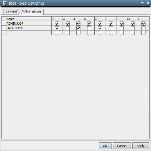The image size is (151, 151).
Task: Uncheck Read (R) permission for ADMIN/UC4
Action: pyautogui.click(x=57, y=24)
